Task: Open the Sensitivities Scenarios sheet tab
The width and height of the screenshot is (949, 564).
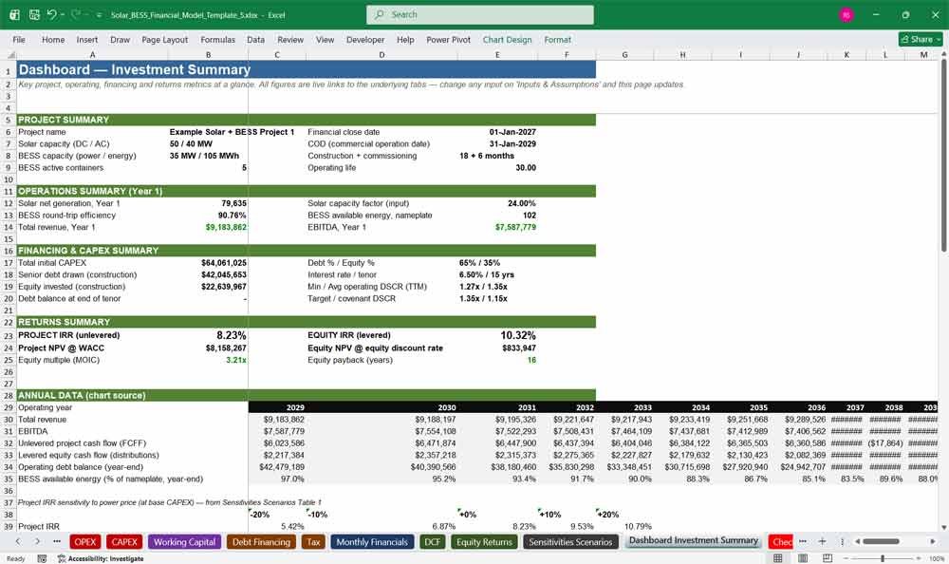Action: click(570, 541)
